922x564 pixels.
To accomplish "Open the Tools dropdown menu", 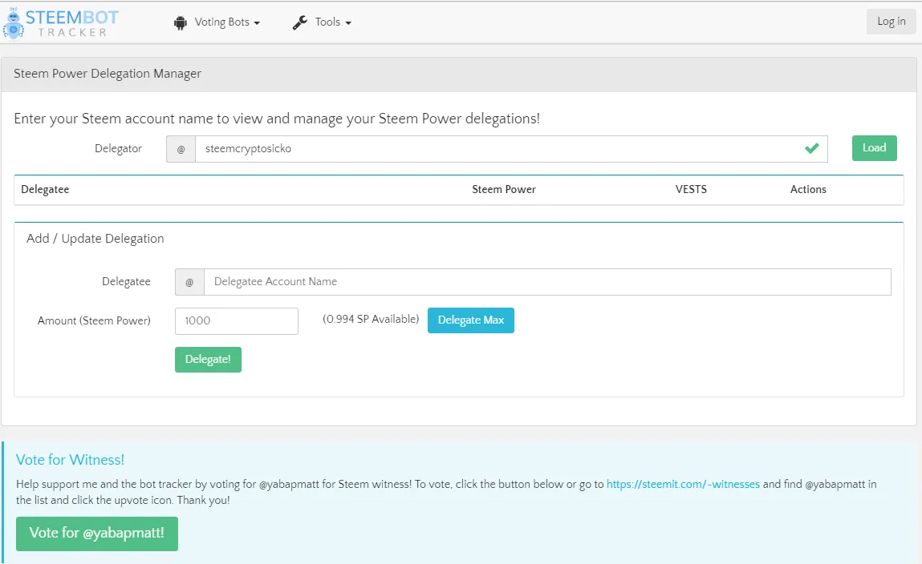I will point(333,22).
